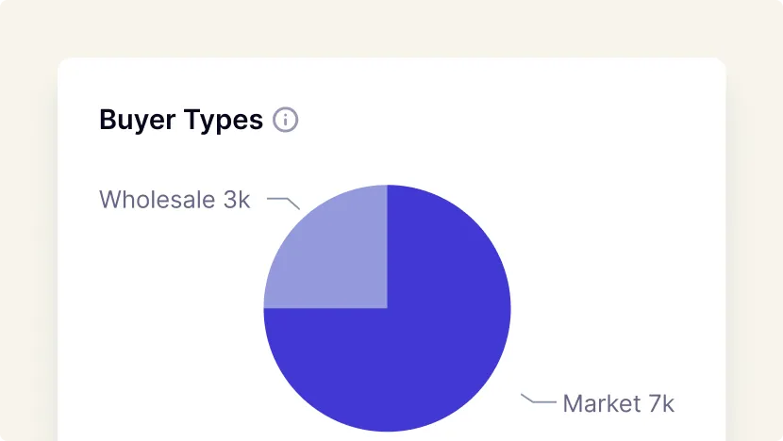The image size is (783, 441).
Task: Click the 3k value in the Wholesale label
Action: click(x=237, y=200)
